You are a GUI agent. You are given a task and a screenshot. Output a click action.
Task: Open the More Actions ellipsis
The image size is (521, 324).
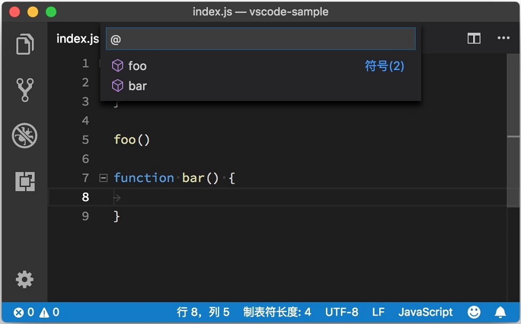coord(503,38)
